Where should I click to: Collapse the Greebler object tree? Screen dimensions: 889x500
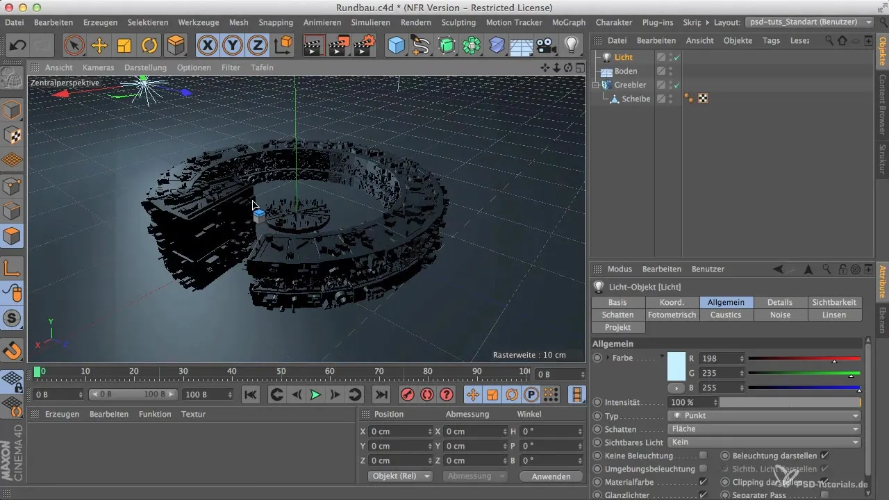(595, 85)
